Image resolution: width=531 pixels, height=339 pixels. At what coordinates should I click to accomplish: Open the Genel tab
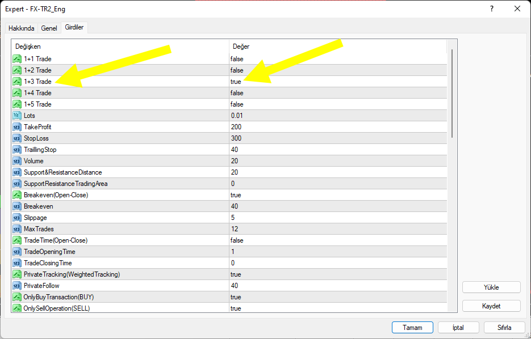pos(49,28)
